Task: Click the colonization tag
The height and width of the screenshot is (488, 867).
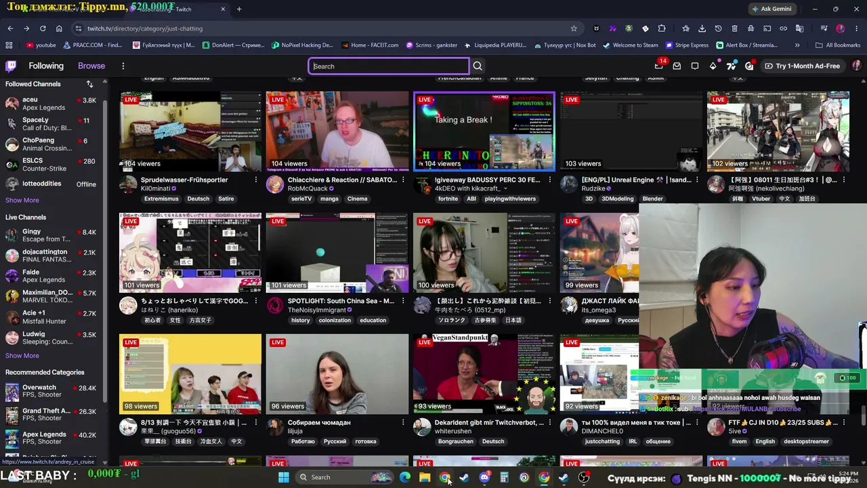Action: pos(335,320)
